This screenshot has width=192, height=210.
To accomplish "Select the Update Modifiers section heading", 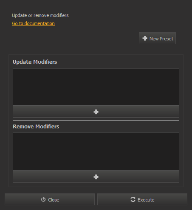I will pyautogui.click(x=35, y=62).
